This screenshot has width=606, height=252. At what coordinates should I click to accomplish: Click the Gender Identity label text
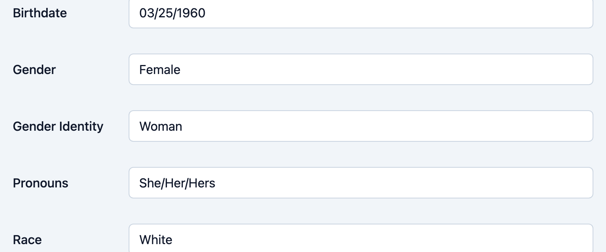58,126
